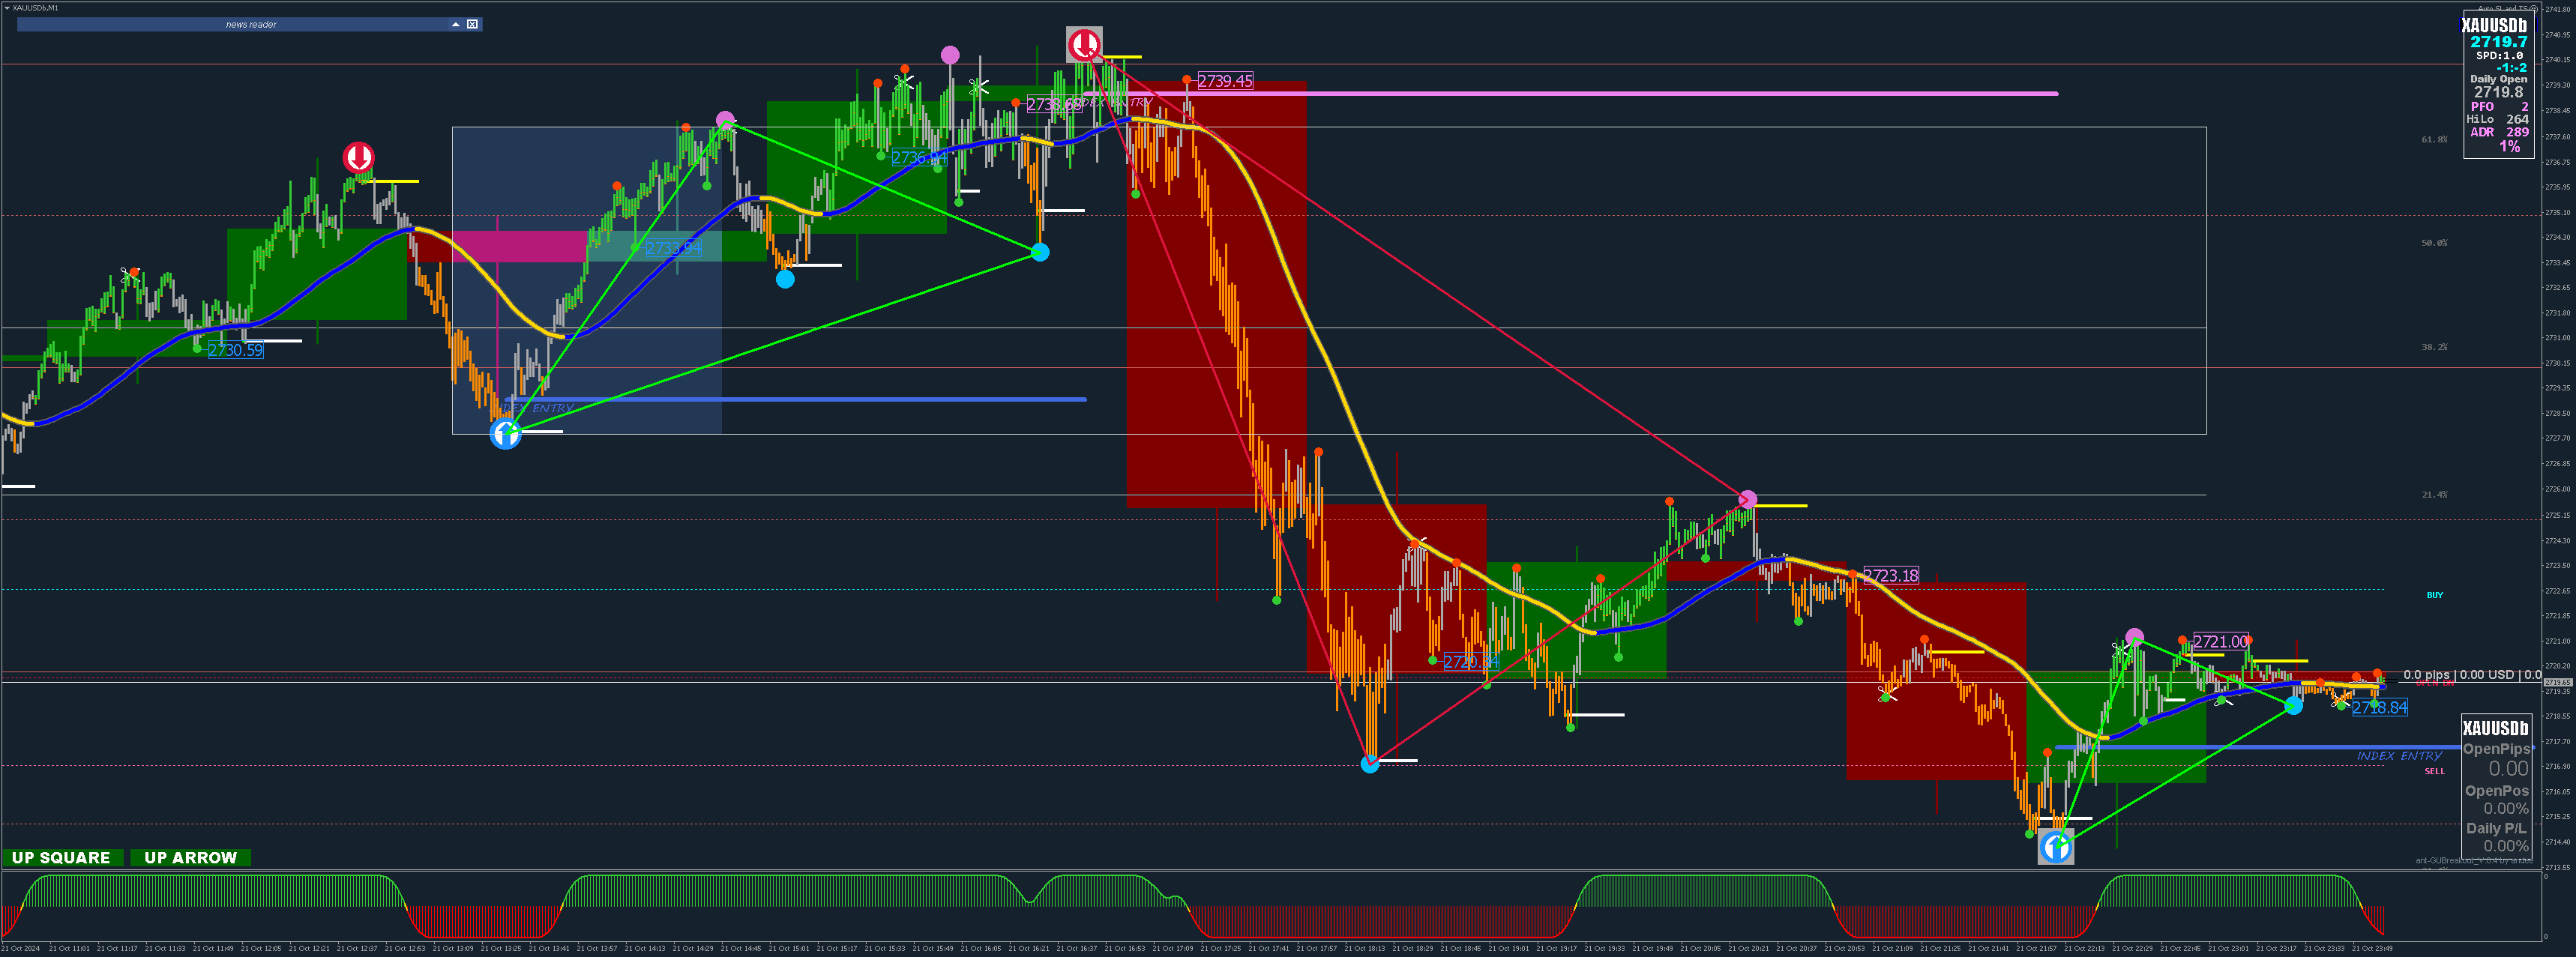Close the news reader panel
Image resolution: width=2576 pixels, height=957 pixels.
(x=473, y=24)
